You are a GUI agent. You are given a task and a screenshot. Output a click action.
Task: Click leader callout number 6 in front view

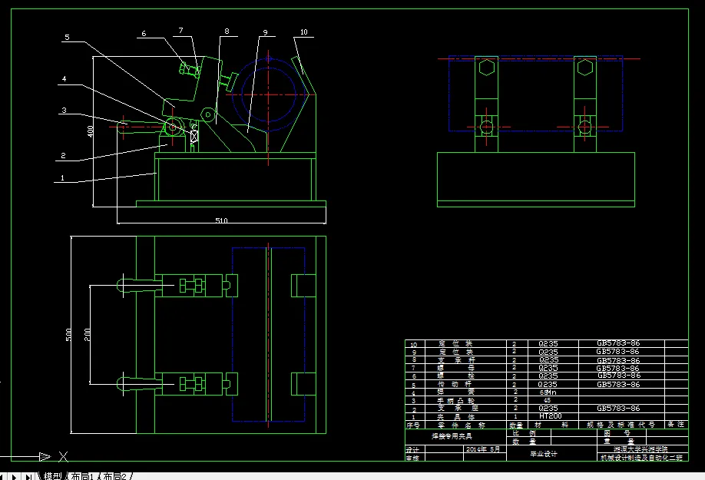coord(144,33)
